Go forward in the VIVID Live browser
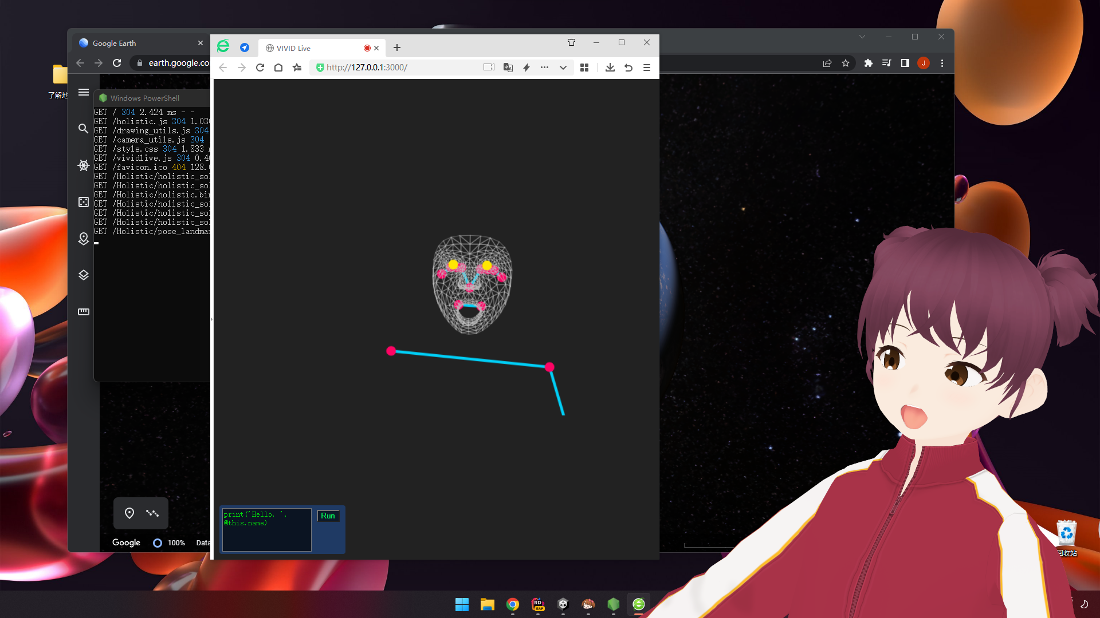1100x618 pixels. pos(242,68)
